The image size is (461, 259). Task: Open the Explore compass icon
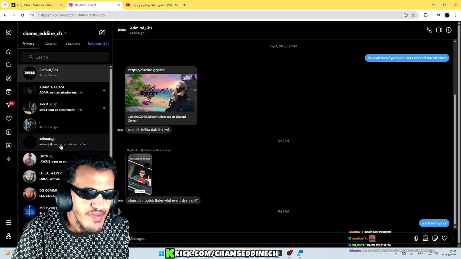pyautogui.click(x=9, y=78)
